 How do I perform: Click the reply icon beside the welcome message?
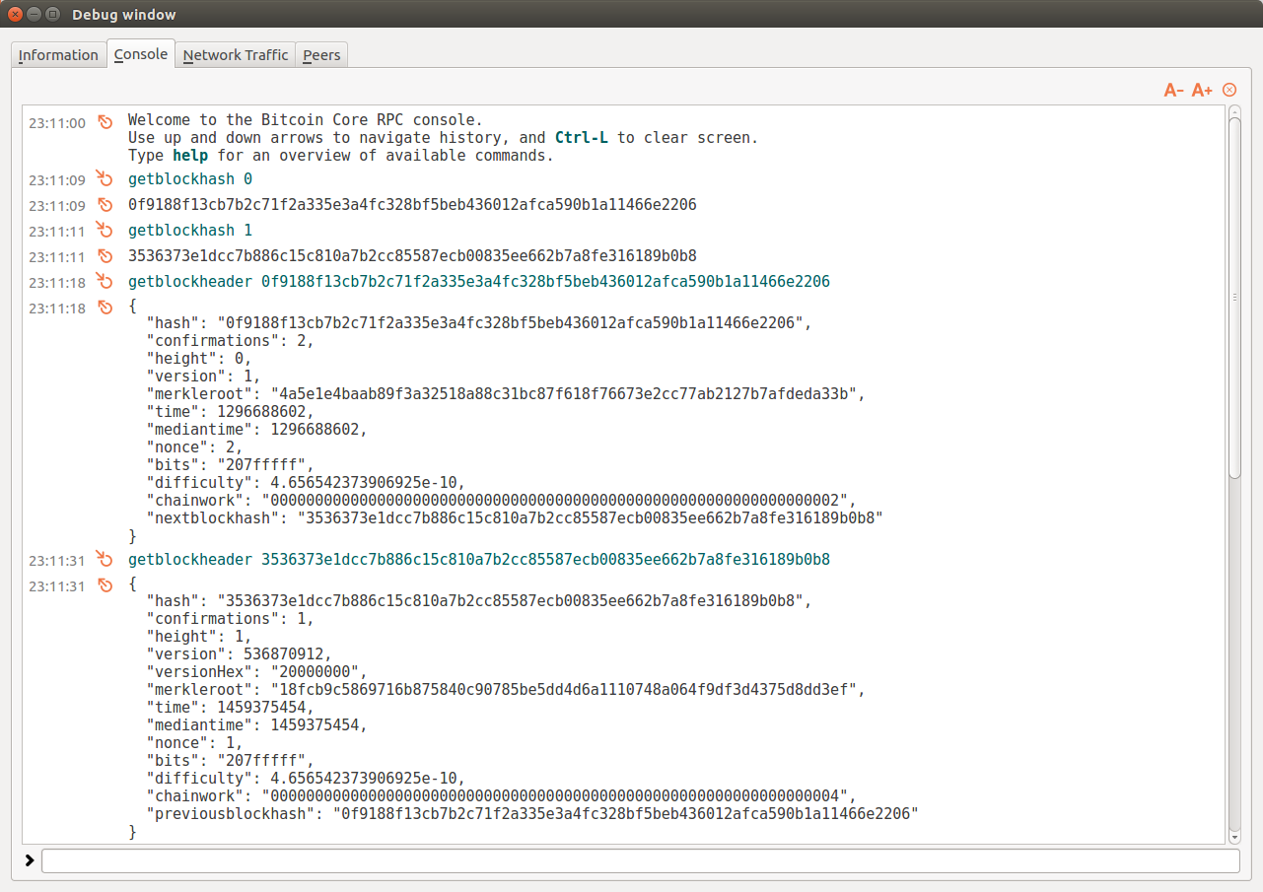105,122
